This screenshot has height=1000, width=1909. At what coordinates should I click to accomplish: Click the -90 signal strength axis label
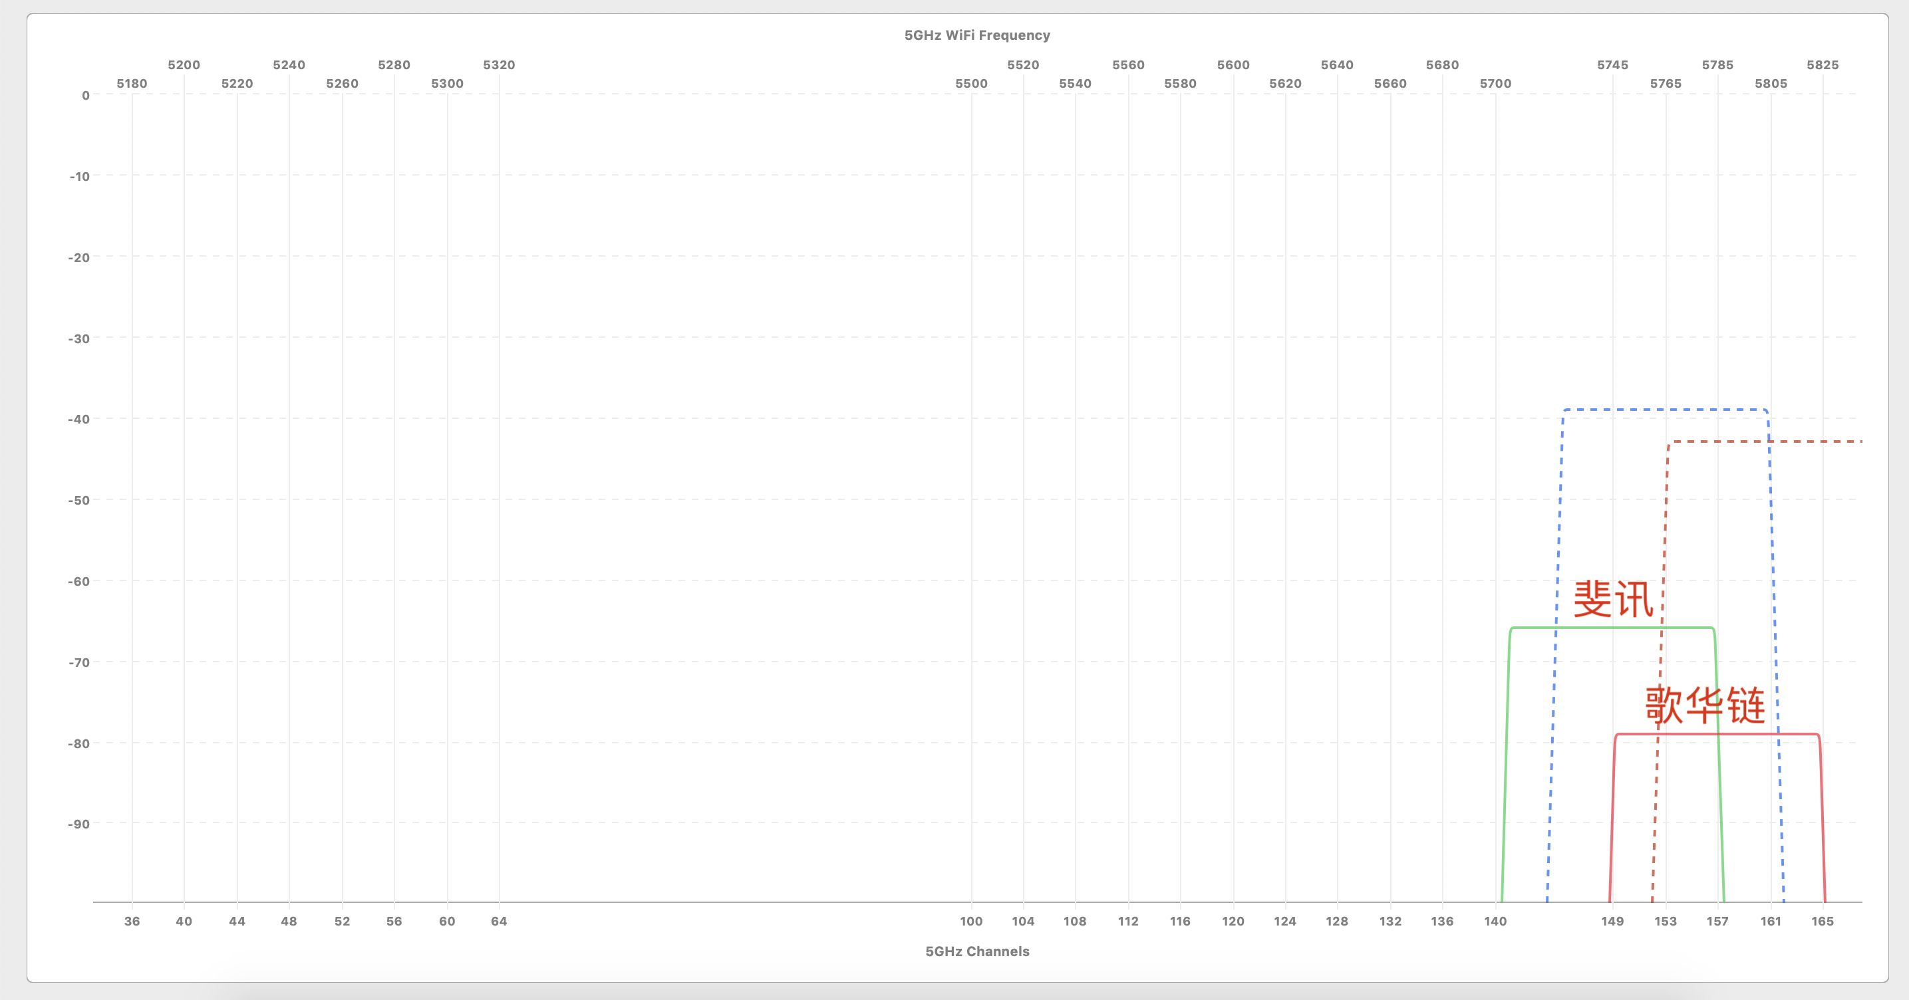(78, 824)
